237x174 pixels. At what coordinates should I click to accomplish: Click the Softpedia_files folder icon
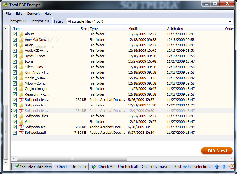coord(21,116)
